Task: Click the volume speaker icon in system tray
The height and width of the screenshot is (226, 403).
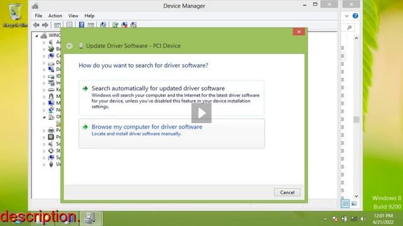Action: [x=363, y=219]
